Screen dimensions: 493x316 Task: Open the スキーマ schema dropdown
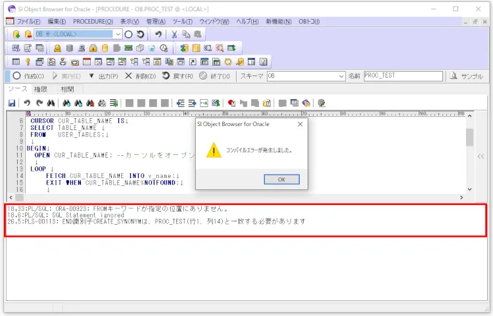coord(341,76)
